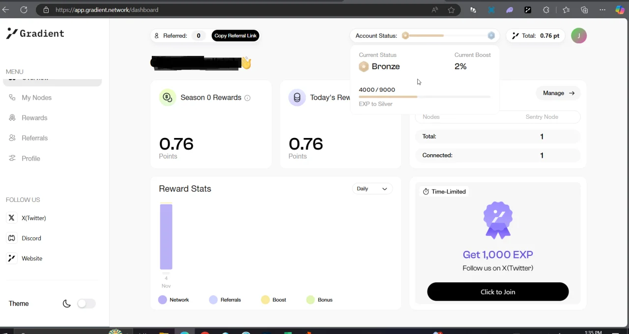
Task: Click the Referred person icon
Action: coord(157,36)
